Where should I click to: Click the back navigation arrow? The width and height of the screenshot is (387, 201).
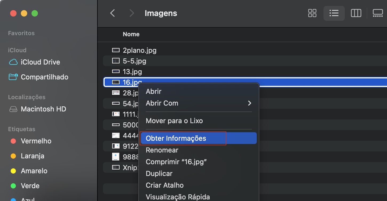tap(112, 13)
